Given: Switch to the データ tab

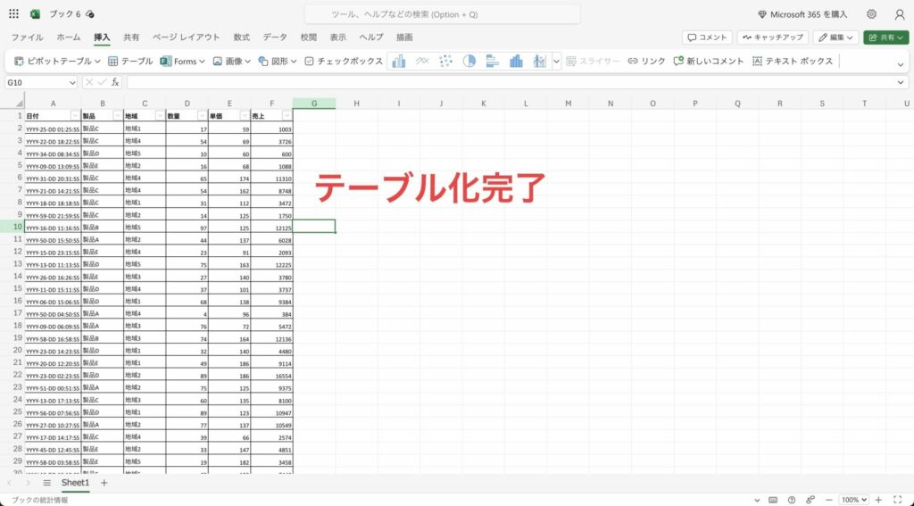Looking at the screenshot, I should 275,37.
